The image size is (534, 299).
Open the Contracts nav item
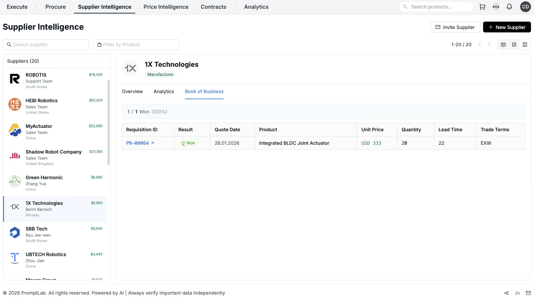pos(214,7)
